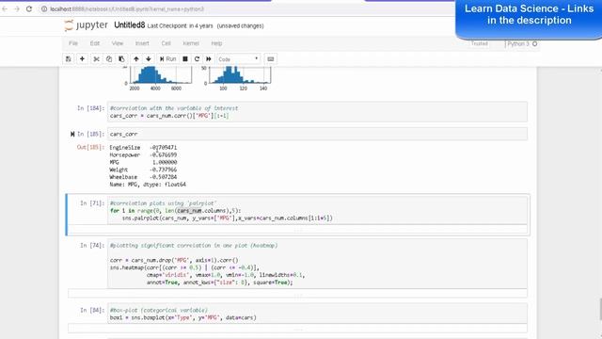Click 'Name: MPG, dtype: float64' text

tap(148, 185)
